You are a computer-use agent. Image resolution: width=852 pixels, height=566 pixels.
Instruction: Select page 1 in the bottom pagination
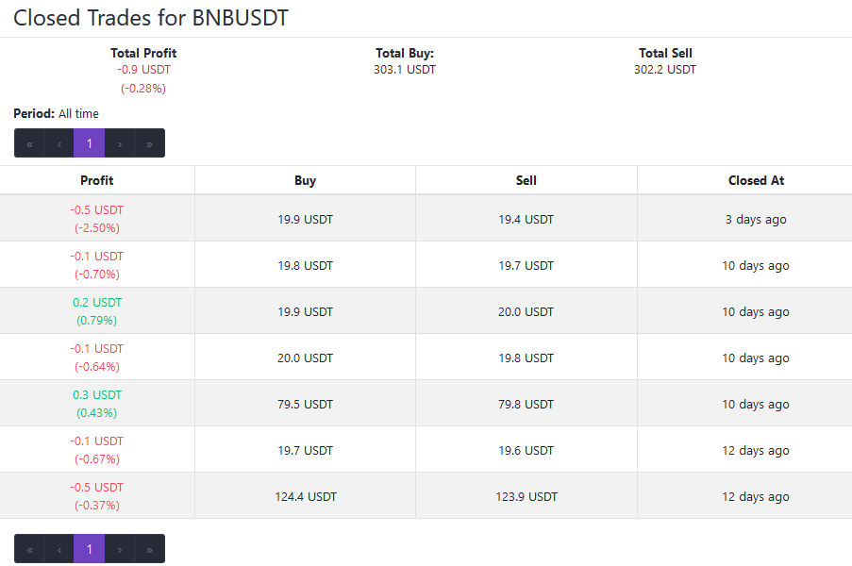pyautogui.click(x=89, y=548)
